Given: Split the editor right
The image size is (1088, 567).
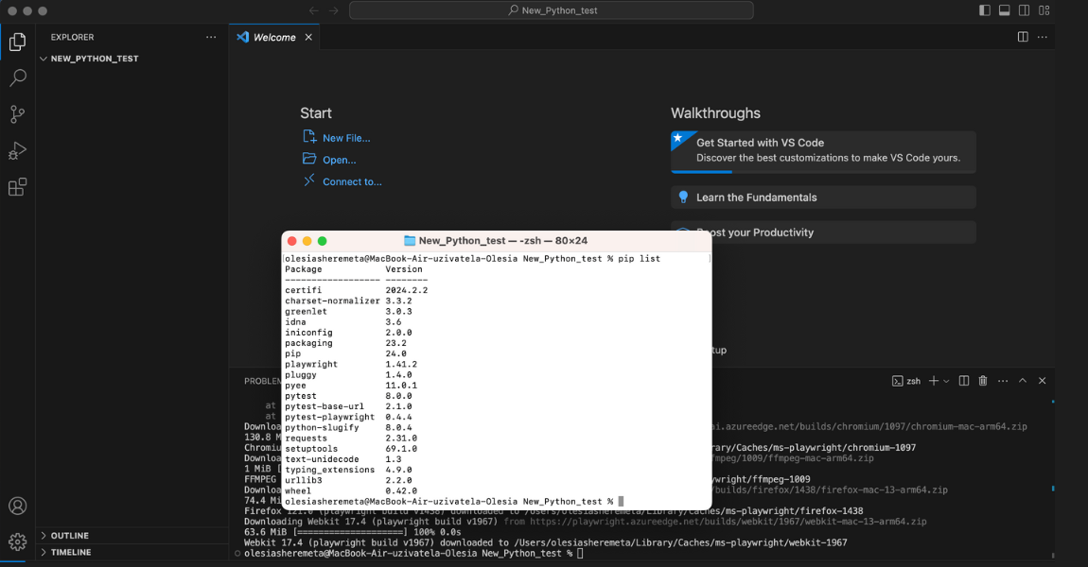Looking at the screenshot, I should click(x=1023, y=37).
